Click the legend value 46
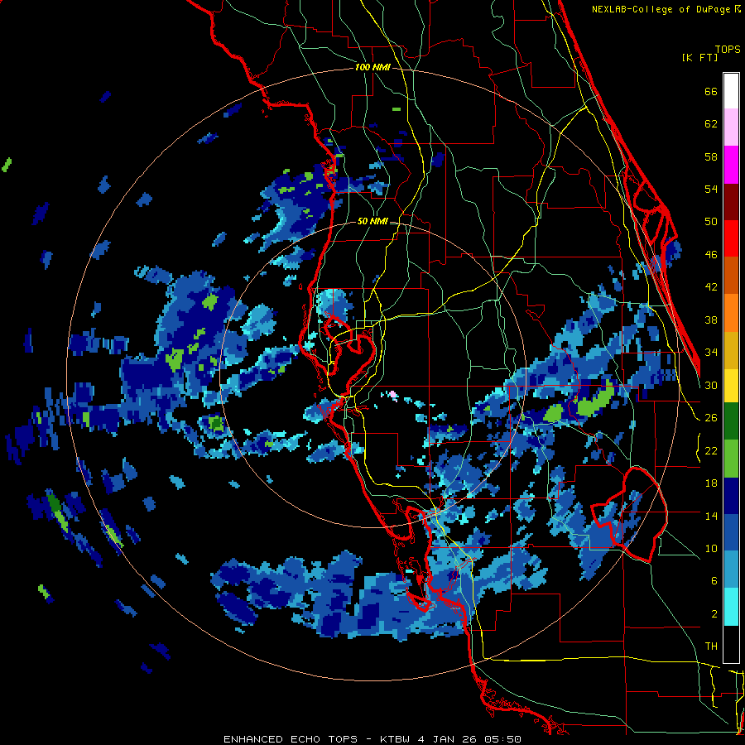The height and width of the screenshot is (745, 745). 711,255
